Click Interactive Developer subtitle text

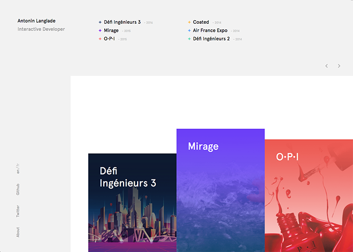(41, 29)
